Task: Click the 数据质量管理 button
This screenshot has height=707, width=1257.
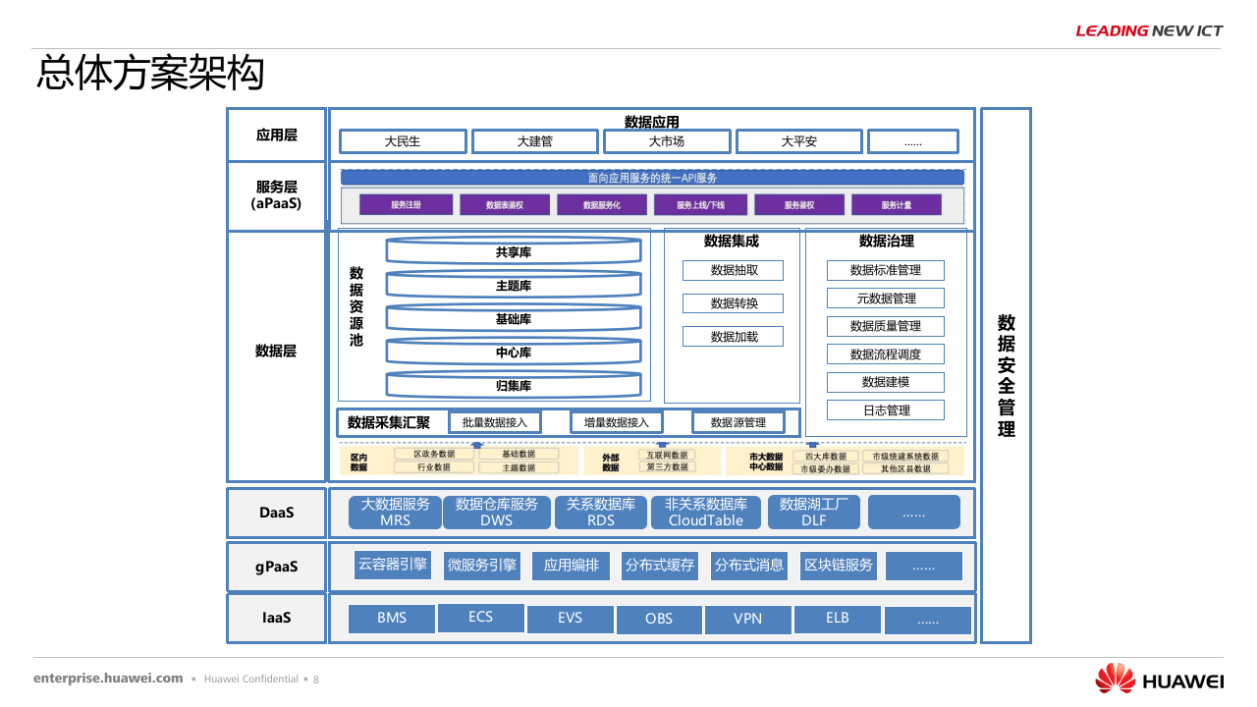Action: [886, 326]
